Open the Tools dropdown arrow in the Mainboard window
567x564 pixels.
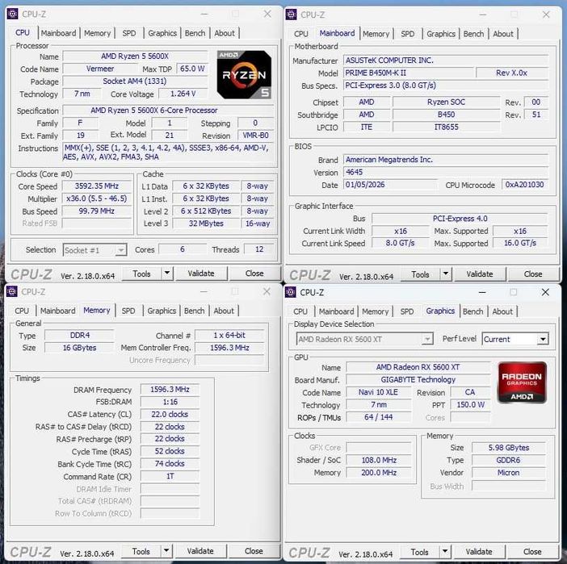pos(446,274)
